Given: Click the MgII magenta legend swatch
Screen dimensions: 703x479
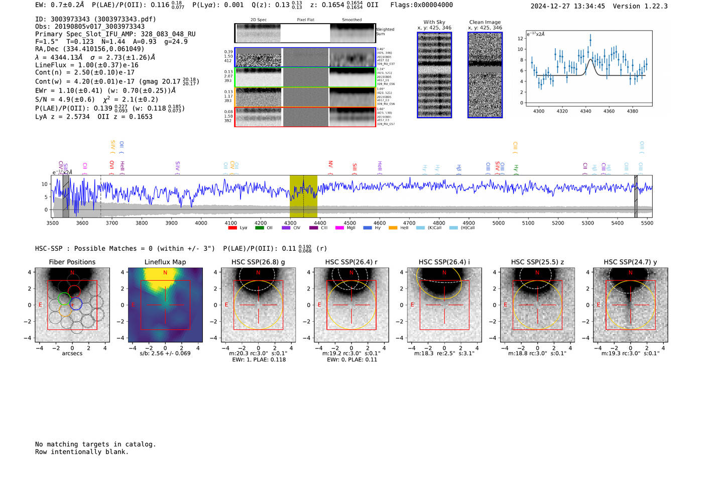Looking at the screenshot, I should (339, 228).
